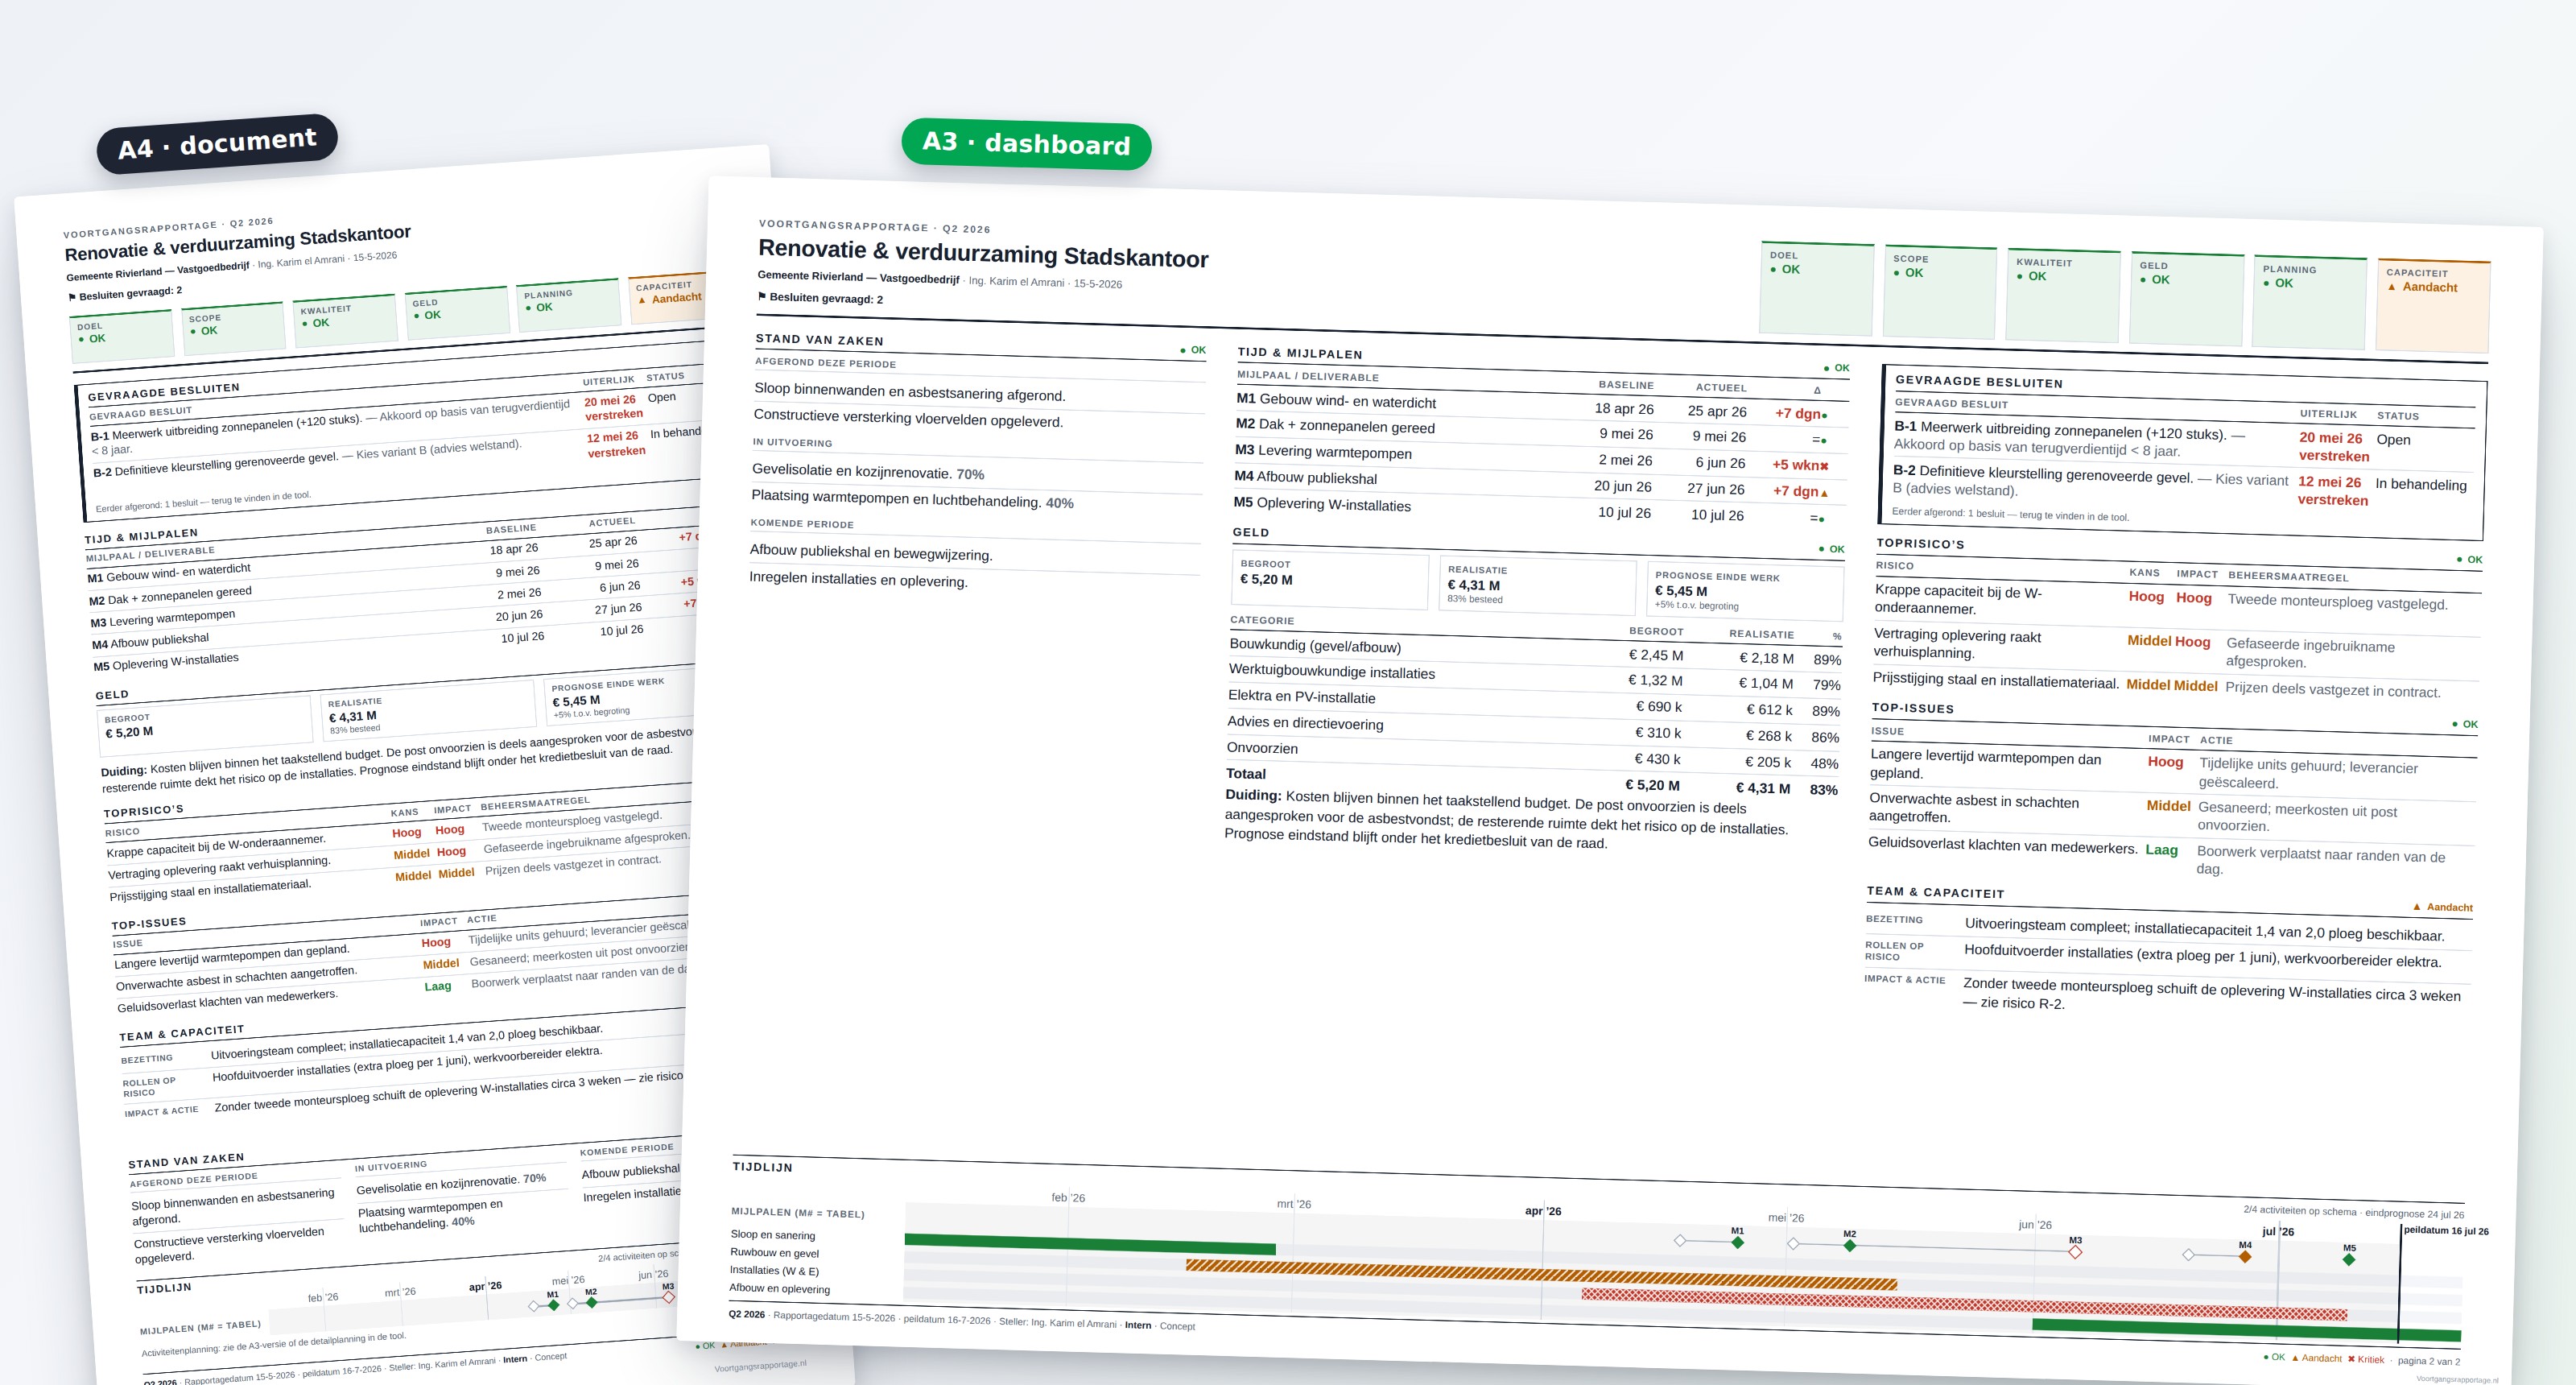Image resolution: width=2576 pixels, height=1385 pixels.
Task: Click the OK indicator next to TIJD & MIJLPALEN on the A3 dashboard
Action: (x=1836, y=368)
